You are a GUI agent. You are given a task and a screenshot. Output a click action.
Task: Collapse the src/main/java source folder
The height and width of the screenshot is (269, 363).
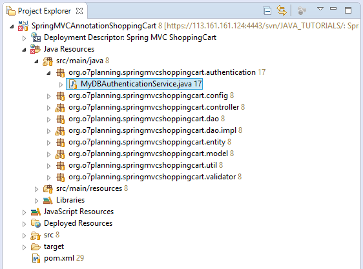coord(36,61)
